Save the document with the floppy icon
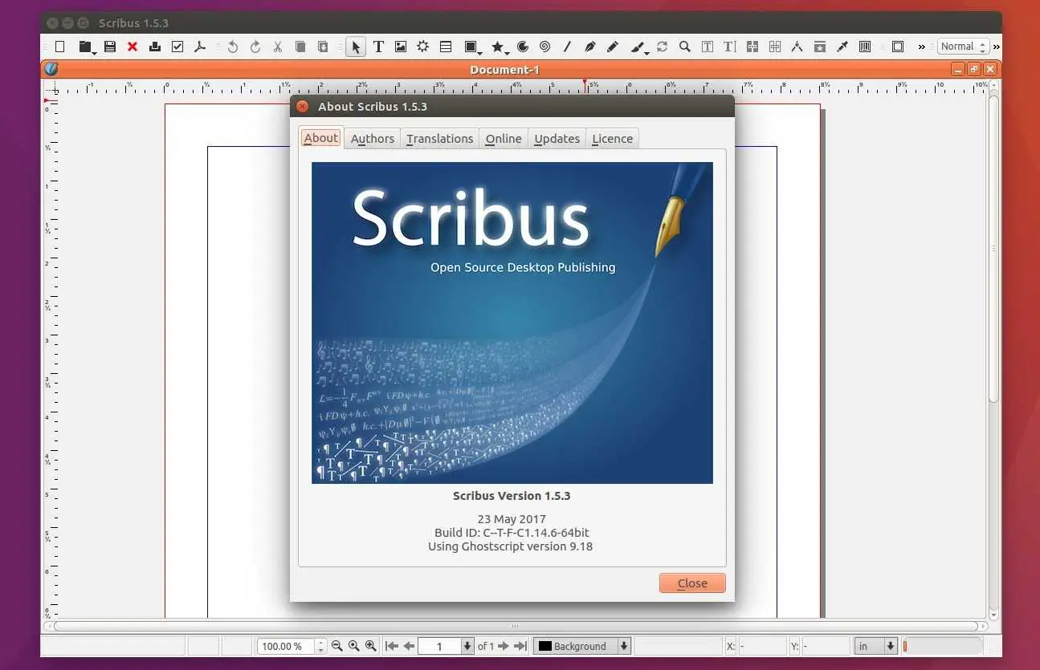The height and width of the screenshot is (670, 1040). coord(110,47)
